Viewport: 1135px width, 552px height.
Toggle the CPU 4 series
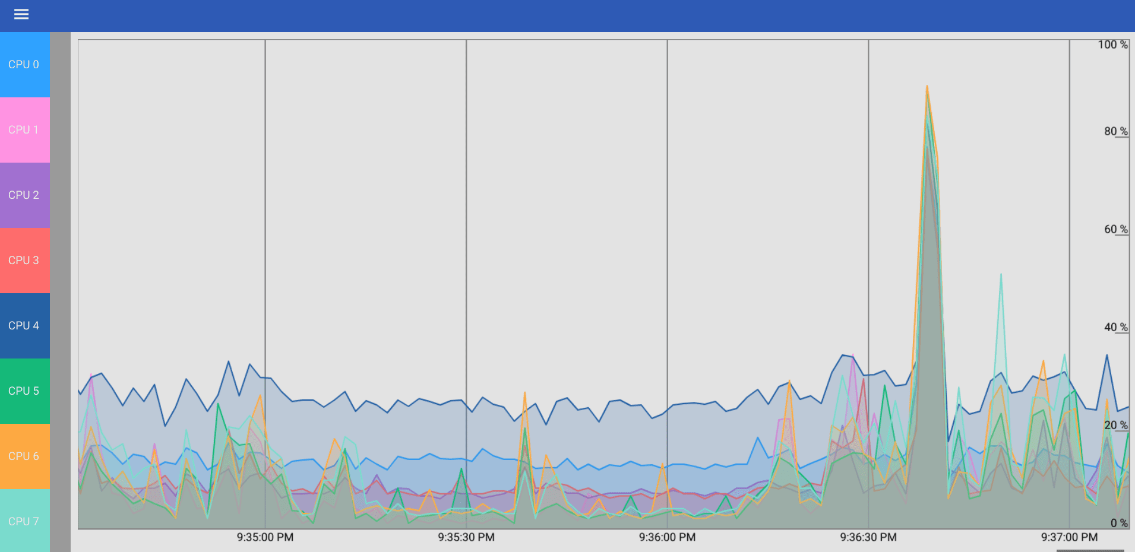coord(25,326)
